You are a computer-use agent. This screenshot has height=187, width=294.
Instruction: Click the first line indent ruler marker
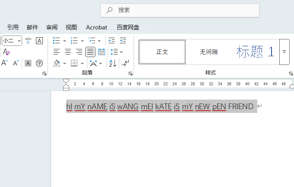click(66, 81)
